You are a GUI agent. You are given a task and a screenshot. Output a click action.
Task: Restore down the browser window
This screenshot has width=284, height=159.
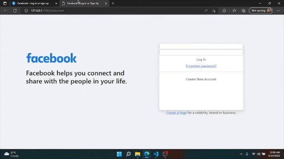coord(269,3)
